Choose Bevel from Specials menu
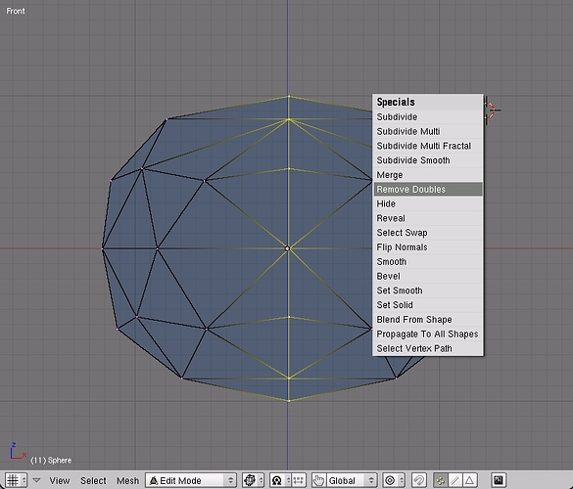 pyautogui.click(x=428, y=276)
